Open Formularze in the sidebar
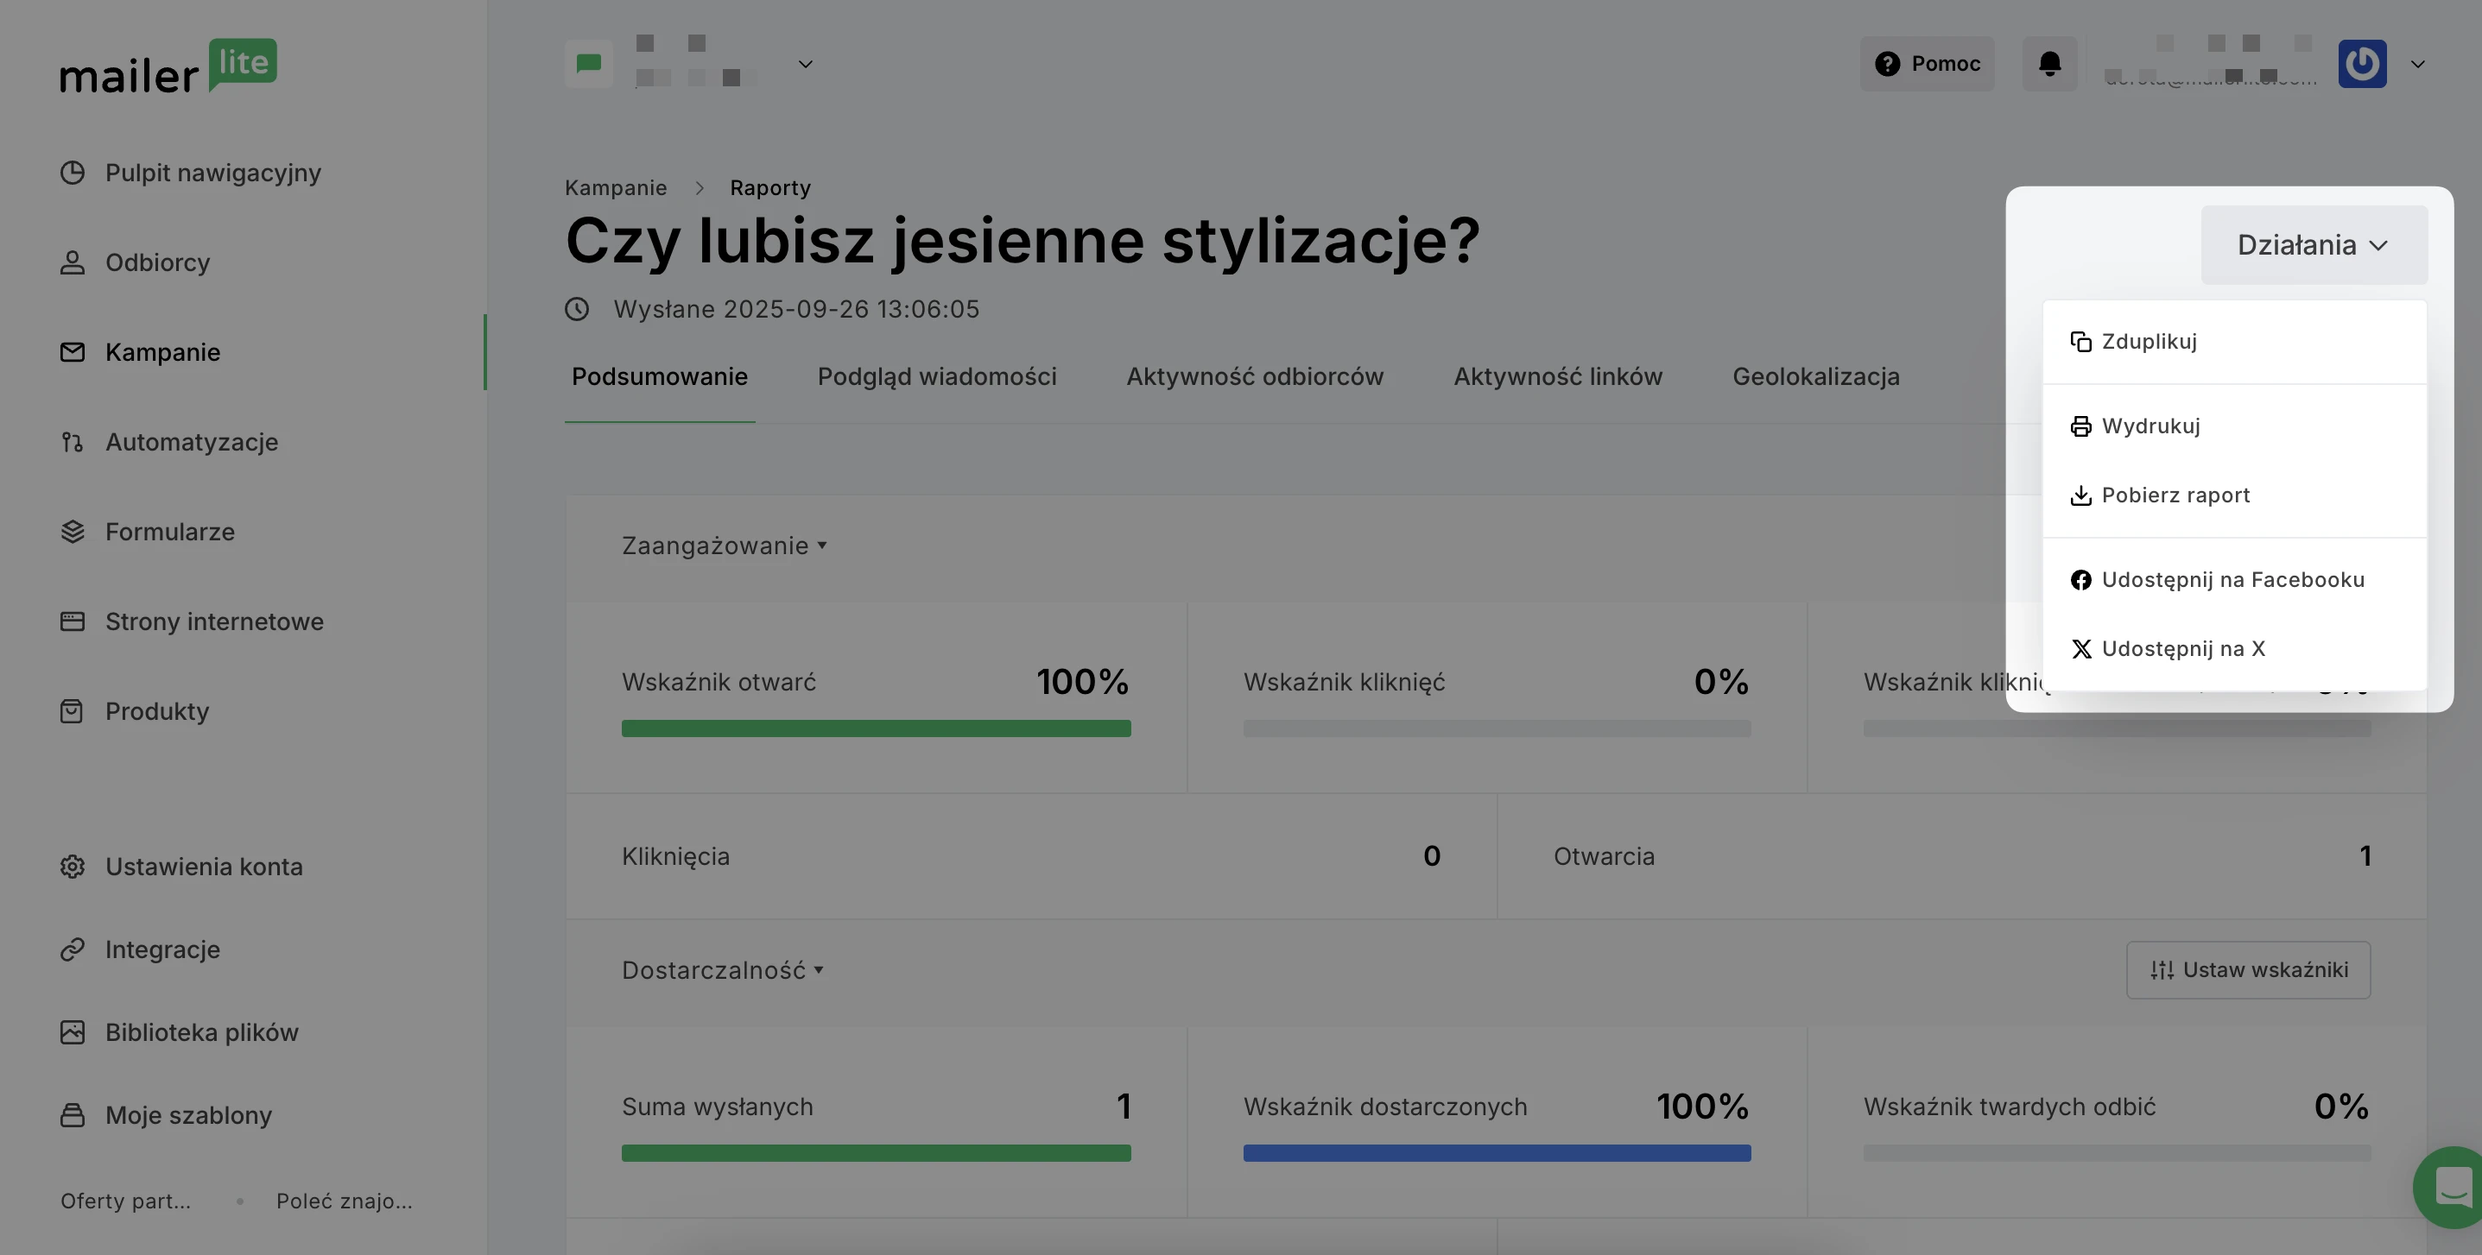2482x1255 pixels. point(169,532)
